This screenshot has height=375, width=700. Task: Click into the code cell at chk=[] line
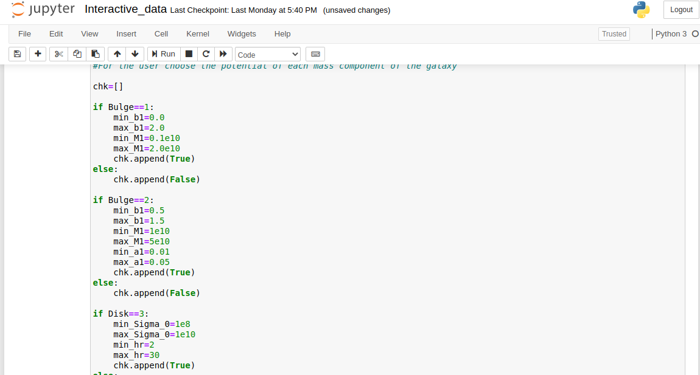click(x=108, y=86)
